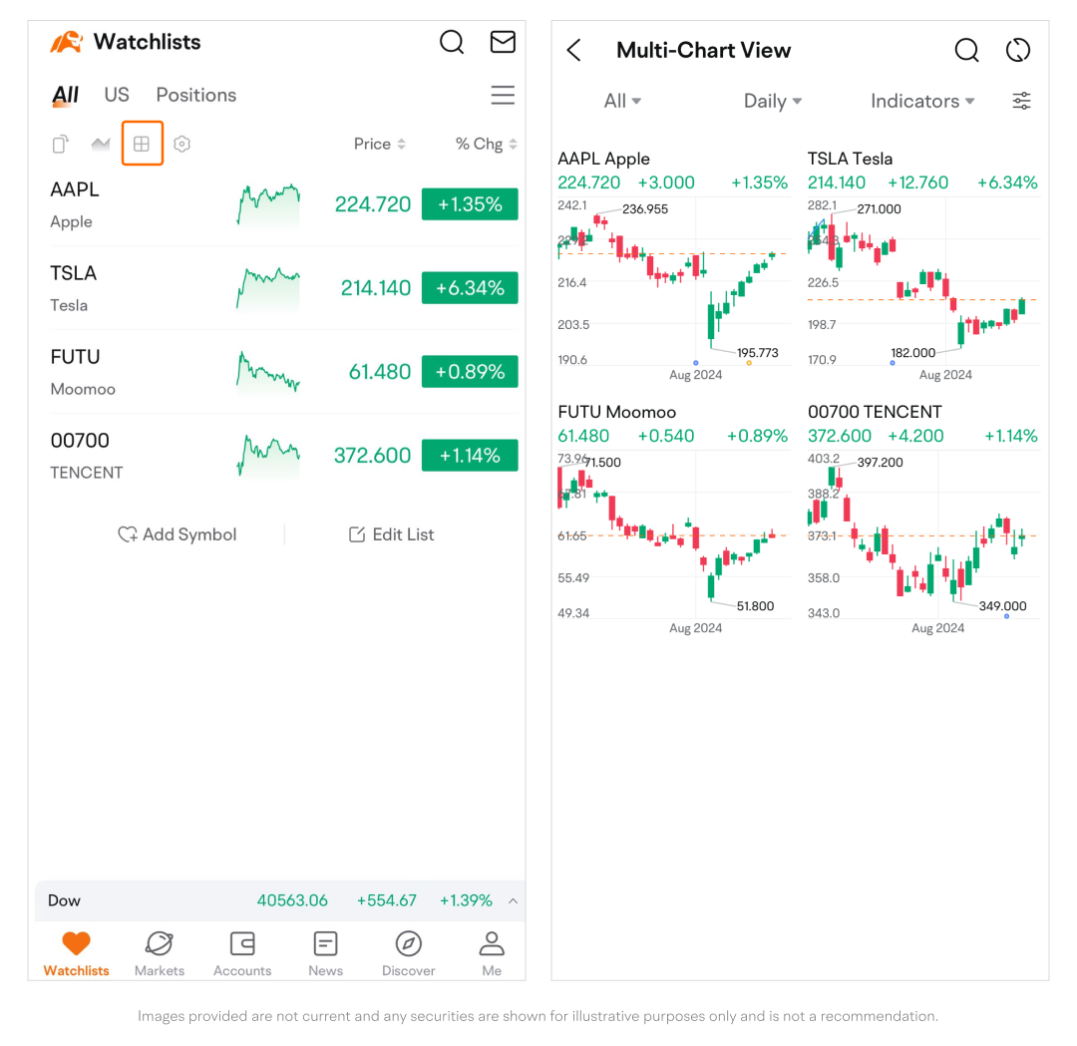Image resolution: width=1077 pixels, height=1046 pixels.
Task: Open the Indicators dropdown
Action: point(922,101)
